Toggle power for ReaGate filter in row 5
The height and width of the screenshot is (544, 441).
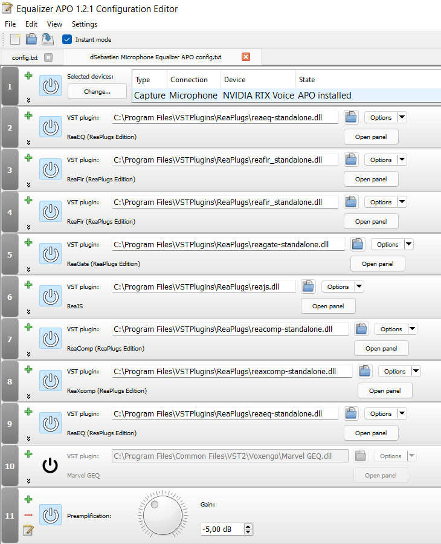[x=50, y=254]
